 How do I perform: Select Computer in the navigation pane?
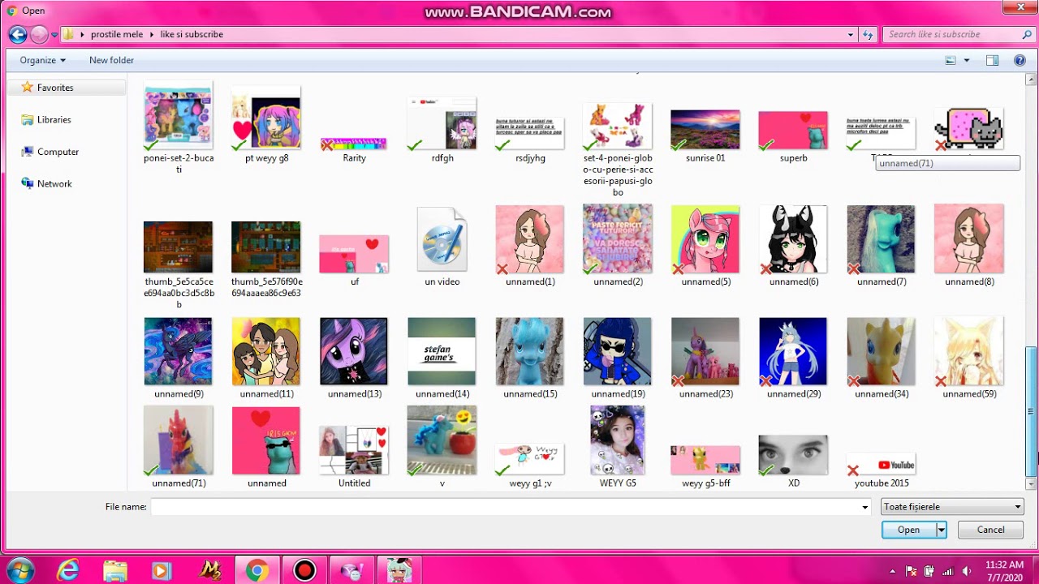(58, 152)
